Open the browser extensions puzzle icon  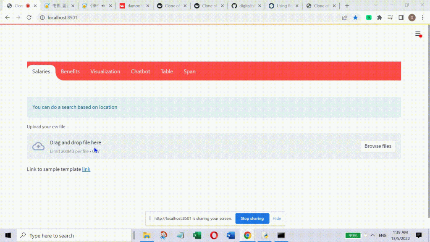tap(380, 18)
